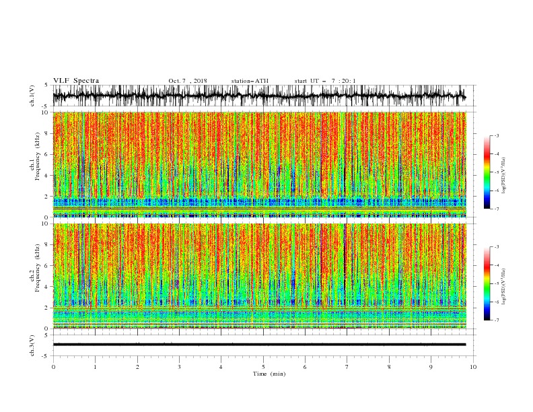The image size is (533, 412).
Task: Click the ch.2 spectrogram panel
Action: coord(259,276)
